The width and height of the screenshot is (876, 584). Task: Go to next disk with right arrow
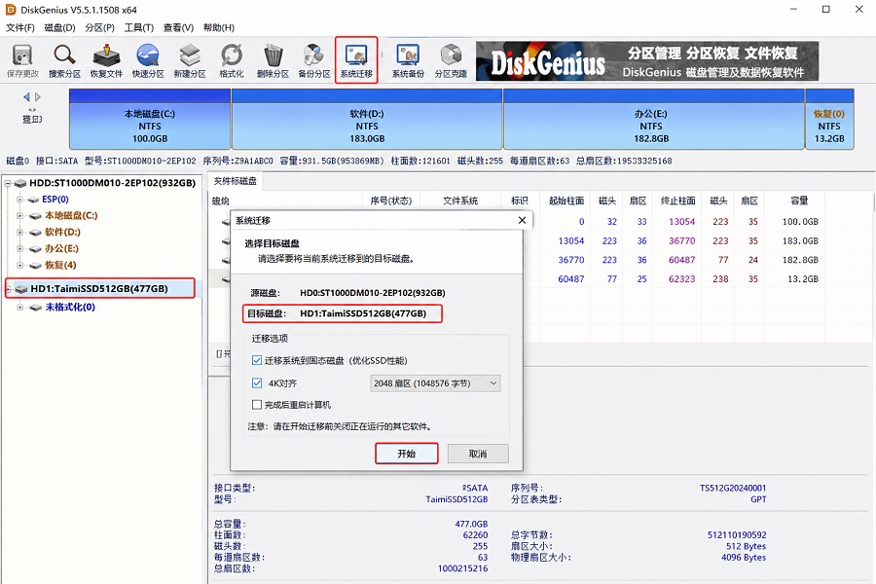38,96
